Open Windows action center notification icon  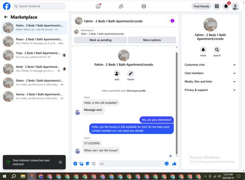[239, 176]
